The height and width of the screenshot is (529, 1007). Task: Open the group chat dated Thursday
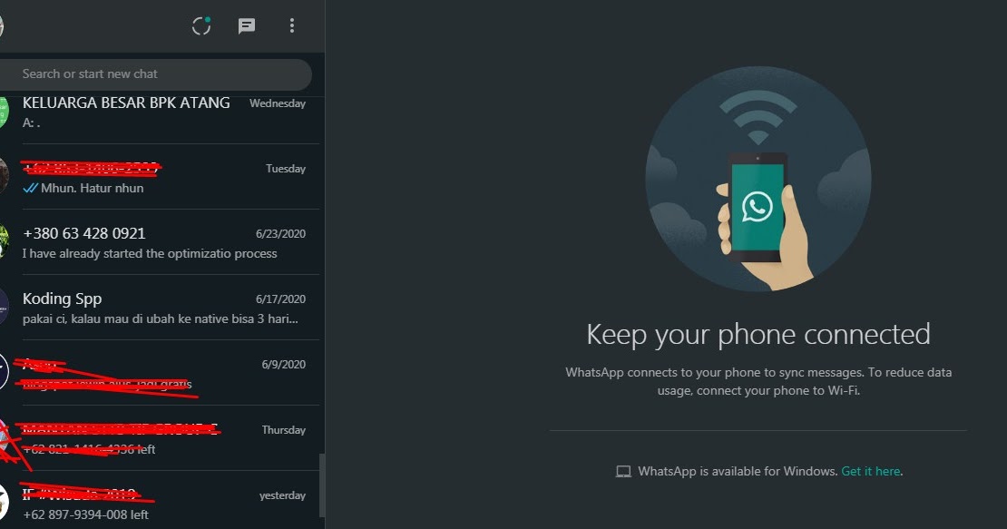tap(160, 439)
